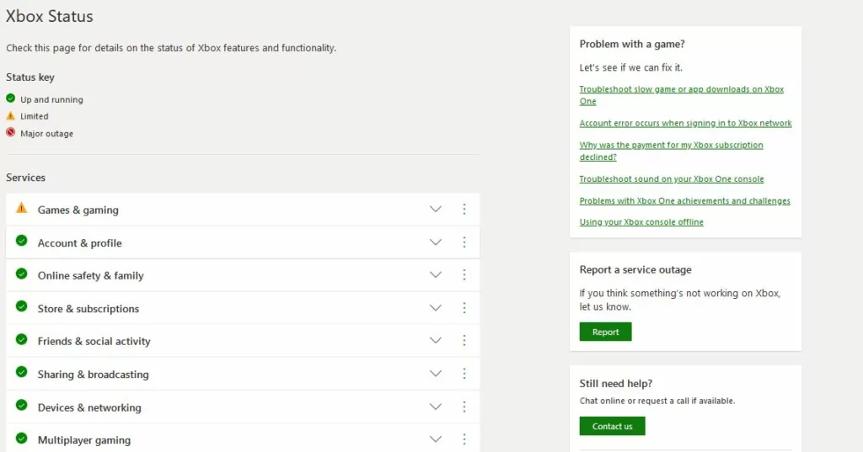
Task: Click the Contact us button
Action: coord(612,426)
